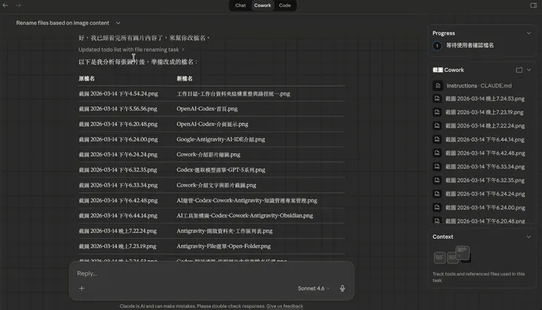542x310 pixels.
Task: Click the file icon for 晚上7.22.24.png
Action: 437,125
